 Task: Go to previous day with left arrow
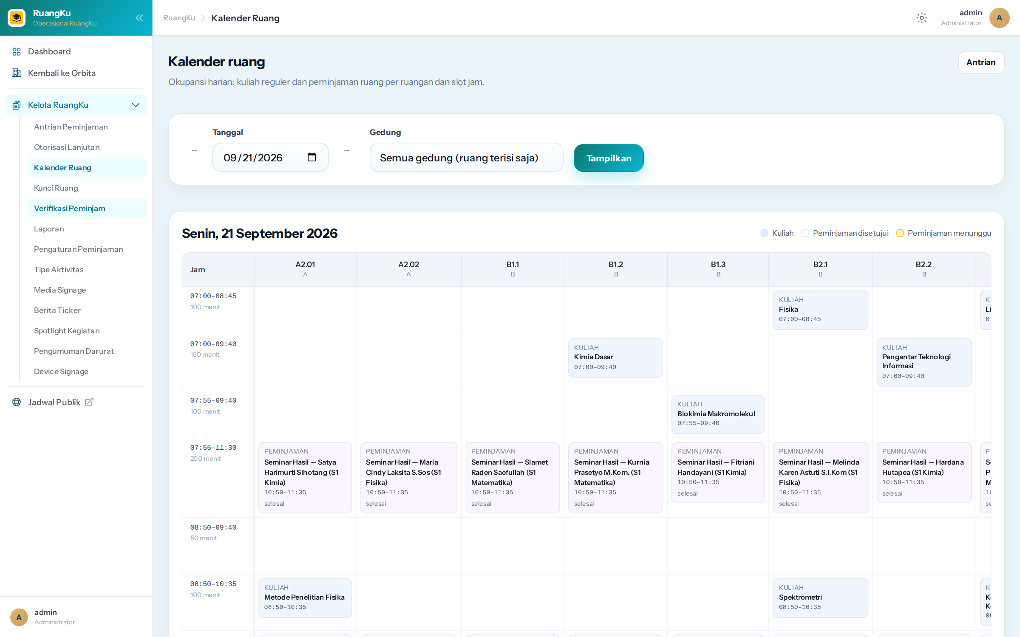(194, 150)
